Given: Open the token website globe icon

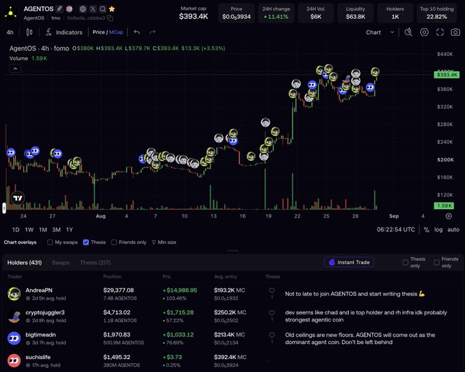Looking at the screenshot, I should click(83, 9).
